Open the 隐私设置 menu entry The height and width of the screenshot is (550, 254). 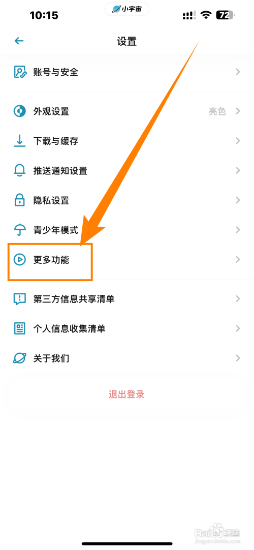point(127,200)
